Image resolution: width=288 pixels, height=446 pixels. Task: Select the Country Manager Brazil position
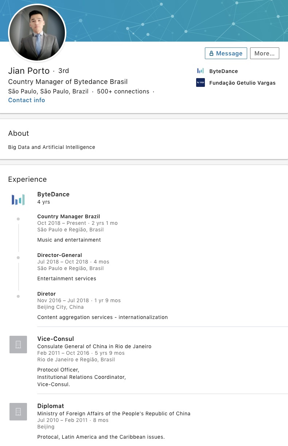point(69,216)
